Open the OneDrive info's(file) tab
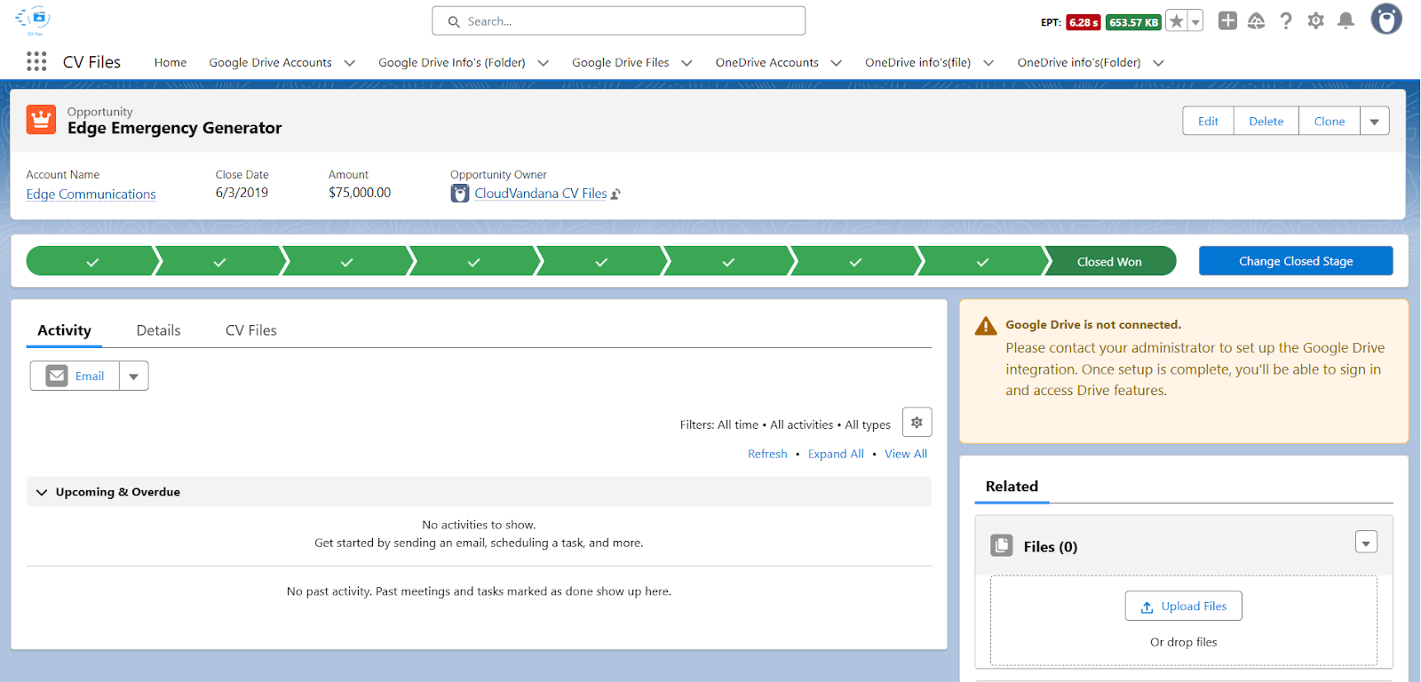Screen dimensions: 1421x682 tap(918, 62)
